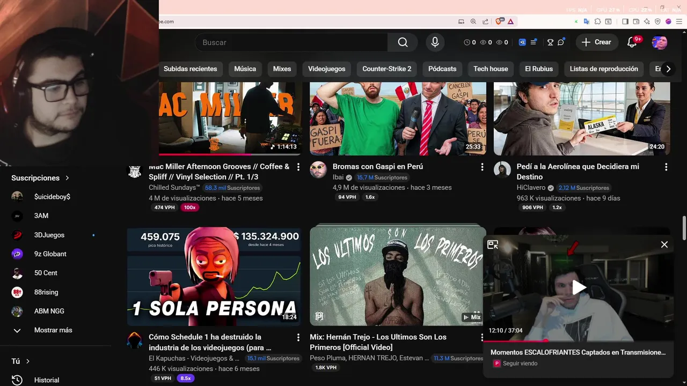Viewport: 687px width, 386px height.
Task: Click the blue IQ extension icon
Action: click(522, 42)
